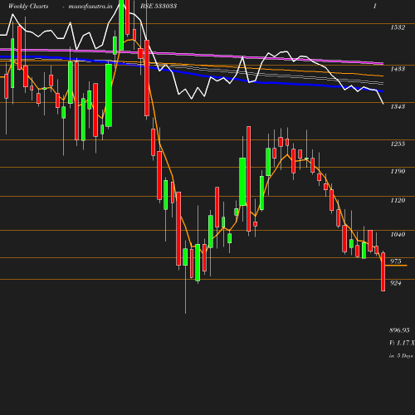
Task: Click the 'V: 1.17 X' volume text
Action: (x=402, y=343)
